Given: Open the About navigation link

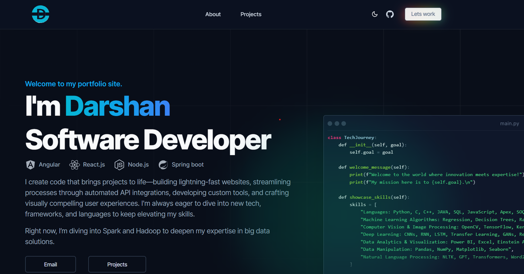Looking at the screenshot, I should 213,15.
